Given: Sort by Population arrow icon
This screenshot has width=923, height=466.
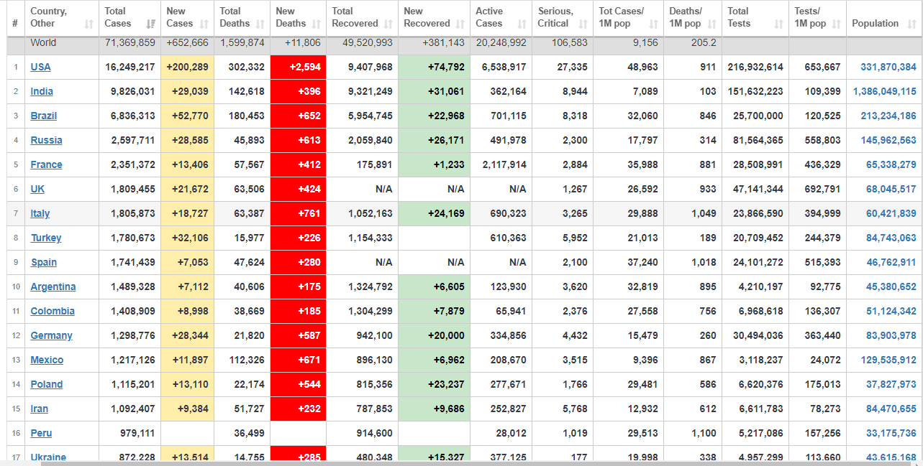Looking at the screenshot, I should (x=912, y=24).
